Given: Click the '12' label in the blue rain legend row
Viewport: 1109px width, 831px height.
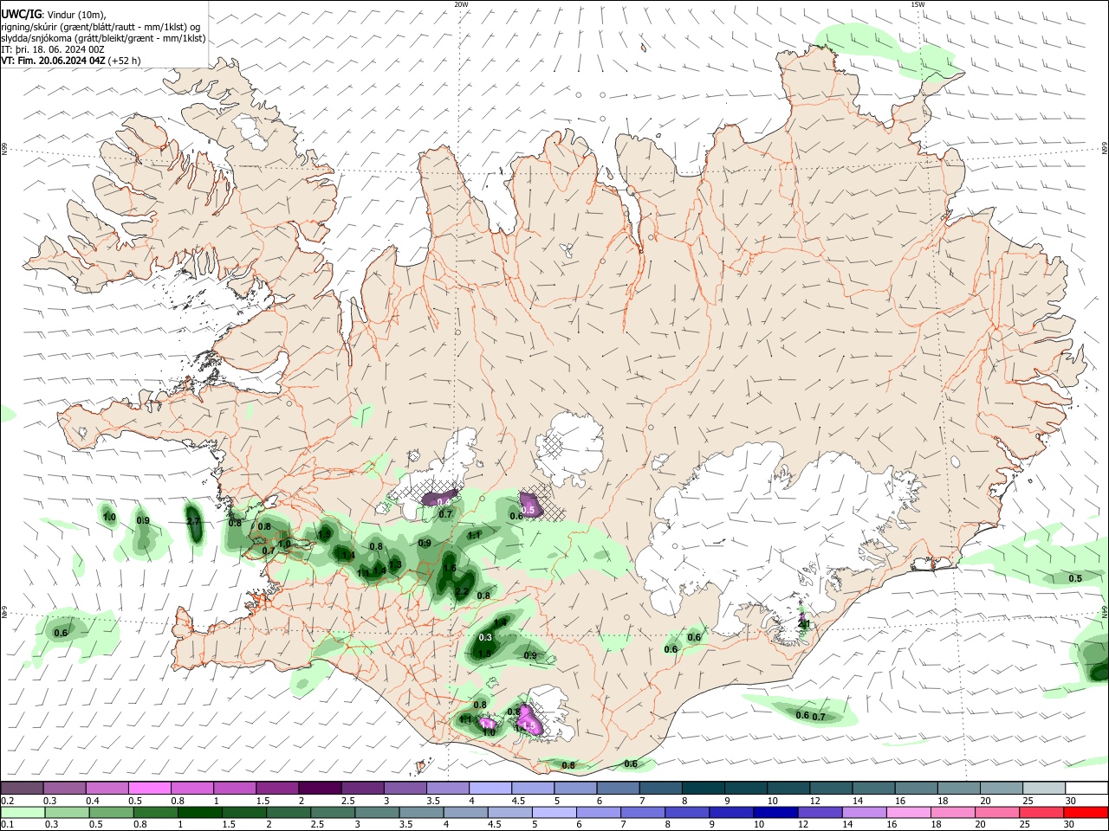Looking at the screenshot, I should [x=802, y=824].
